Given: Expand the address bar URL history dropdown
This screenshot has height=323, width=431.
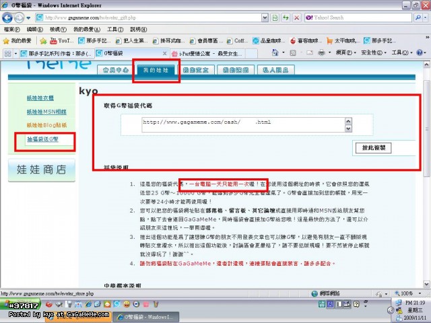Looking at the screenshot, I should (x=265, y=18).
